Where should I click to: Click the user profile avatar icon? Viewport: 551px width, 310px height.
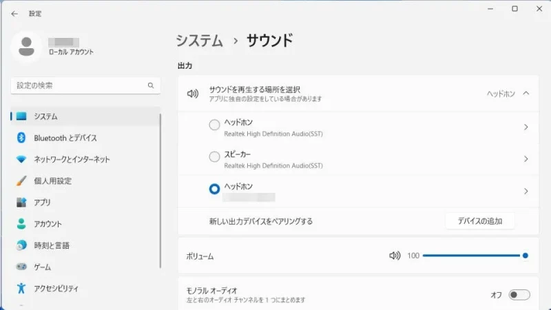pos(27,46)
